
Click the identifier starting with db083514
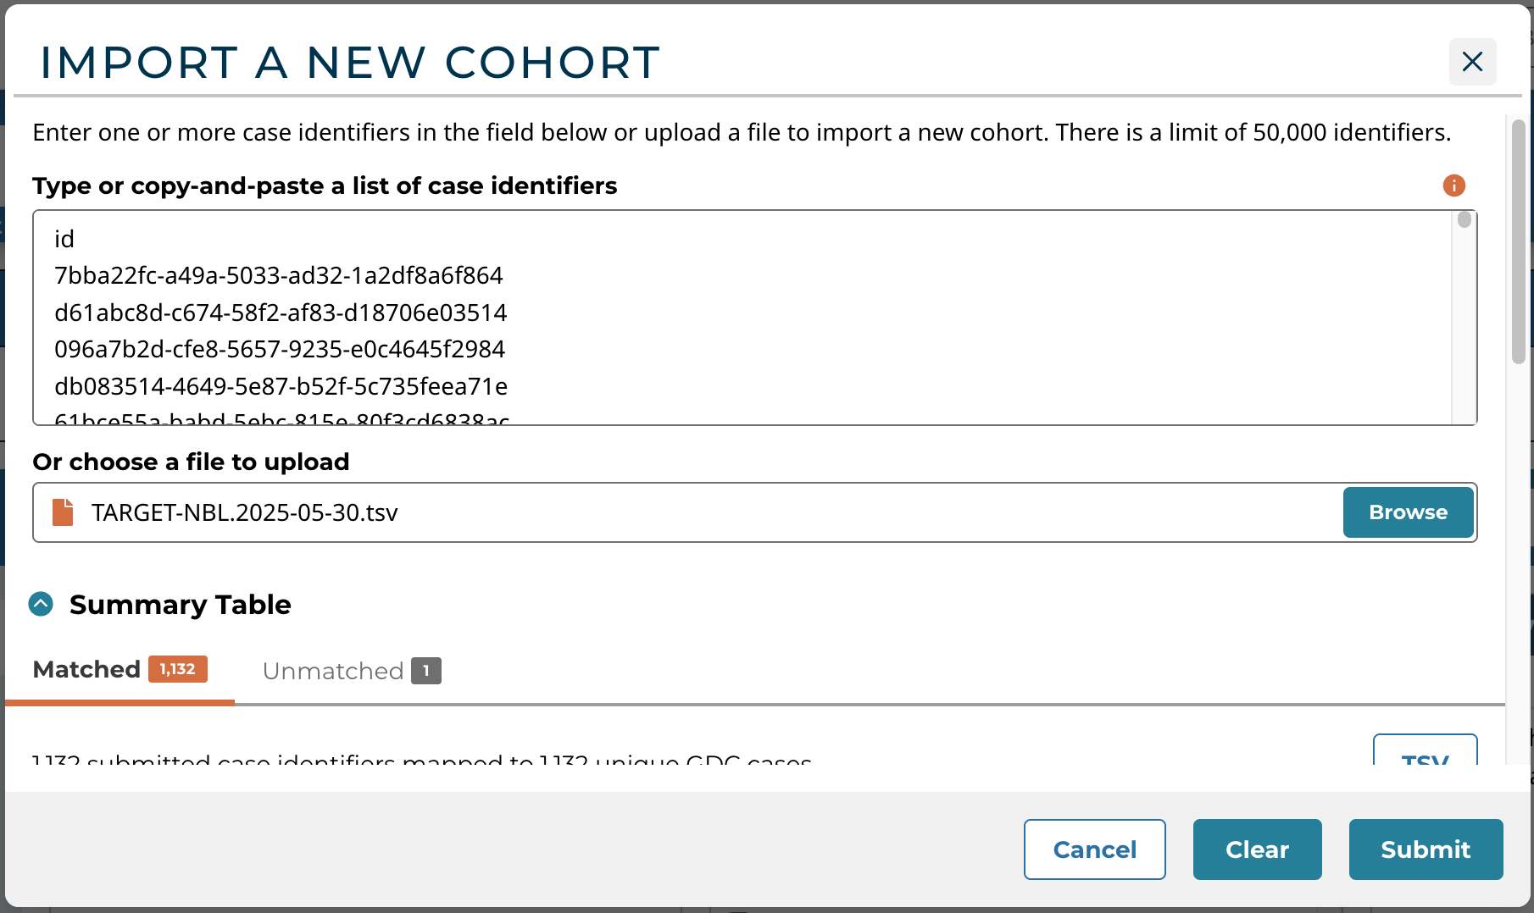click(x=281, y=387)
